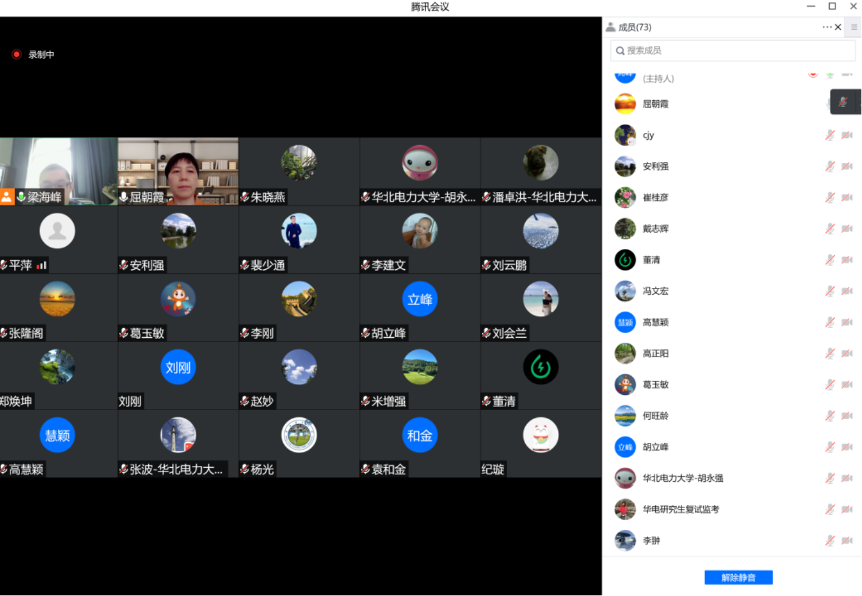Click the pink robot avatar of 华北电力大学-胡永

pos(420,163)
